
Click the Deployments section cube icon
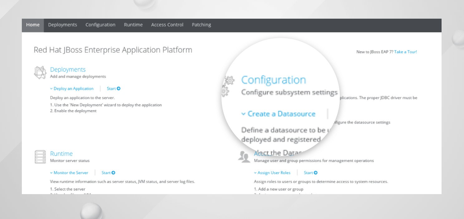click(x=40, y=72)
